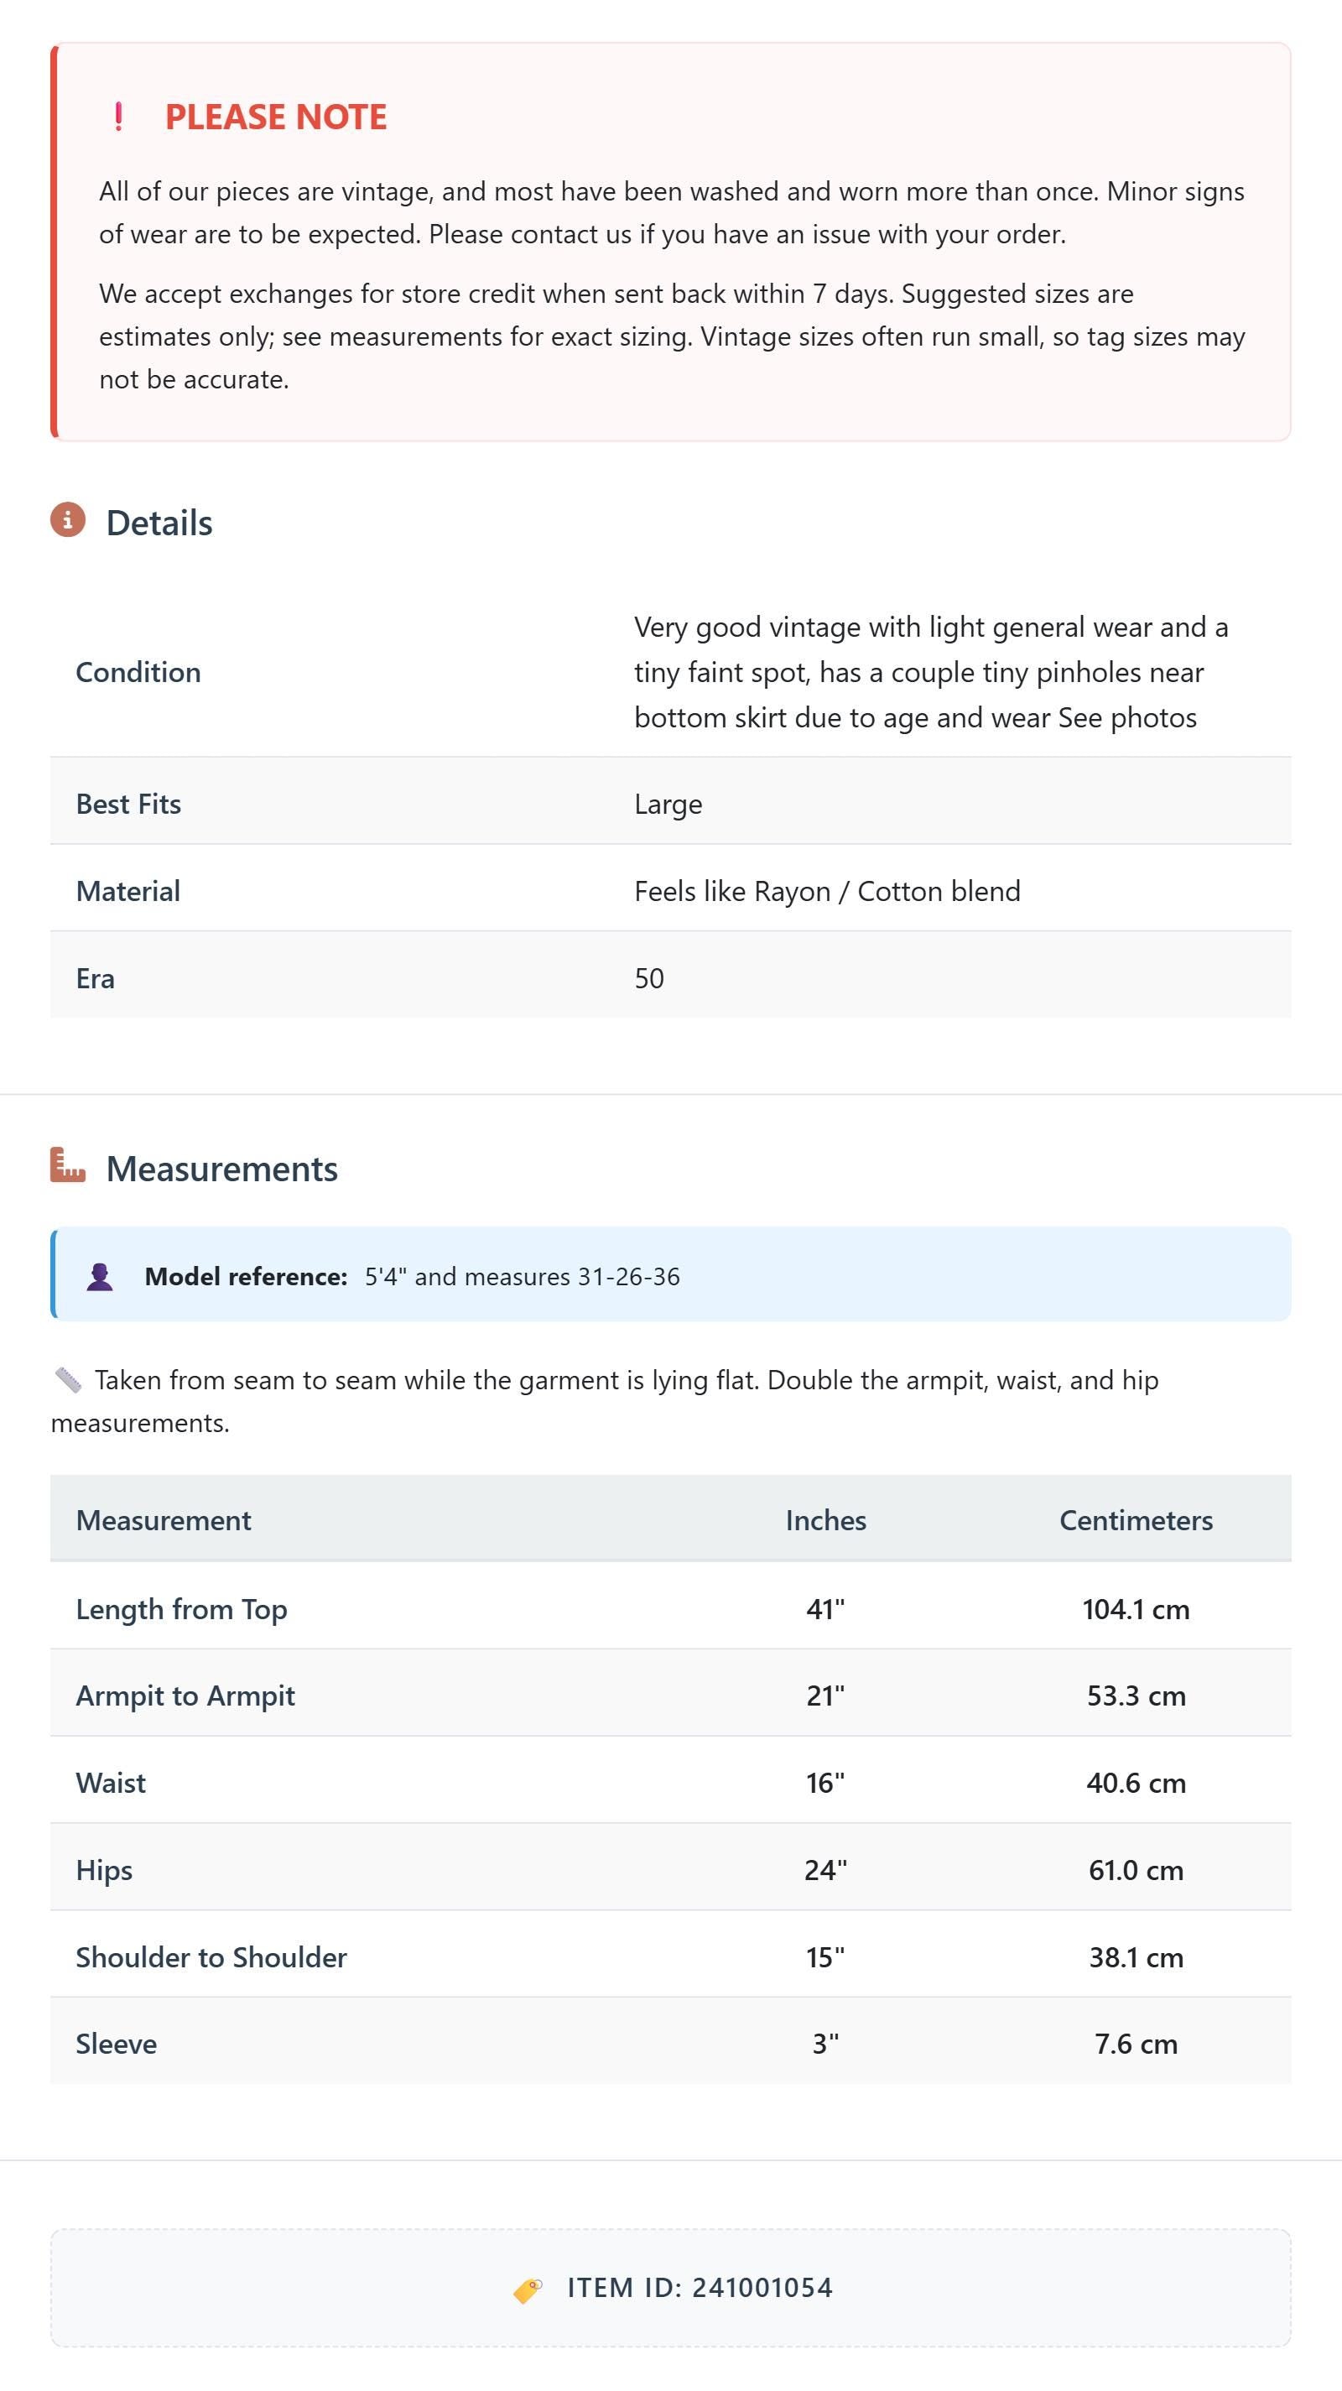Click the purple model silhouette icon

pyautogui.click(x=101, y=1276)
